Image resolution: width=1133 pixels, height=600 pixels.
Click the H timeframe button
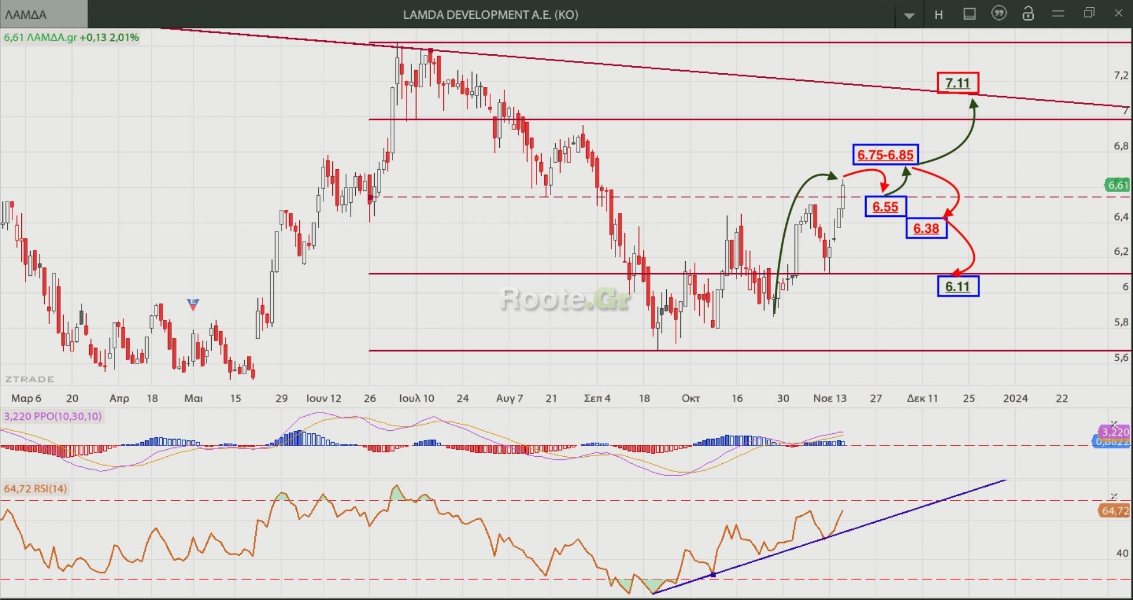(x=938, y=15)
